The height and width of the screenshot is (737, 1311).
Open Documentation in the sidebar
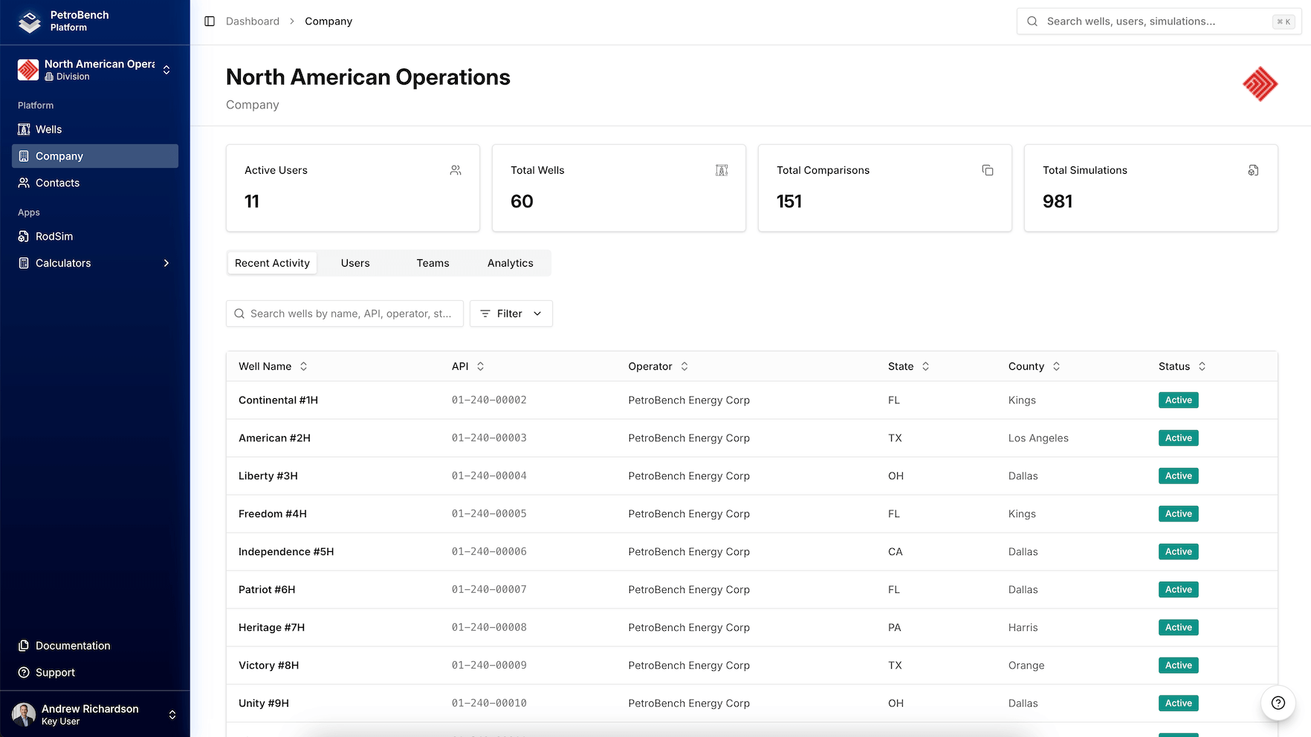[73, 646]
